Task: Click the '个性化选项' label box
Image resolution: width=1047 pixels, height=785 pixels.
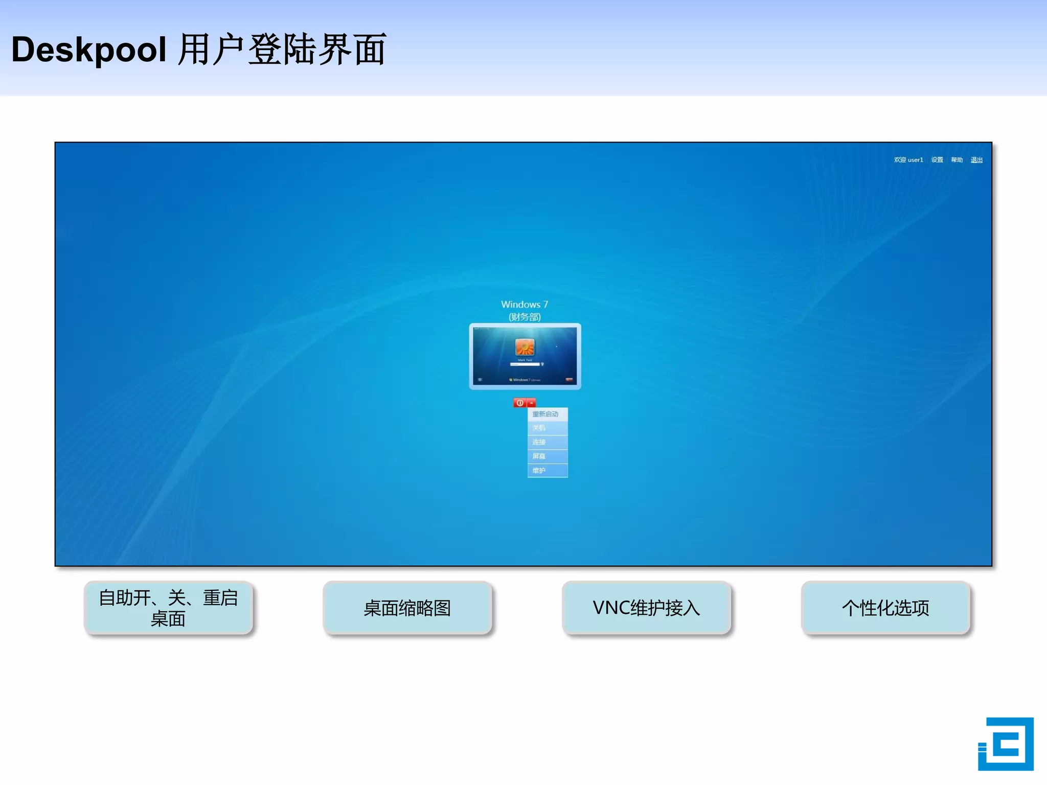Action: [885, 608]
